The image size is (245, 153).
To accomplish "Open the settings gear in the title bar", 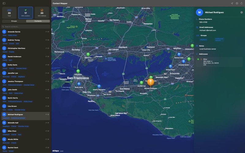I will 237,3.
